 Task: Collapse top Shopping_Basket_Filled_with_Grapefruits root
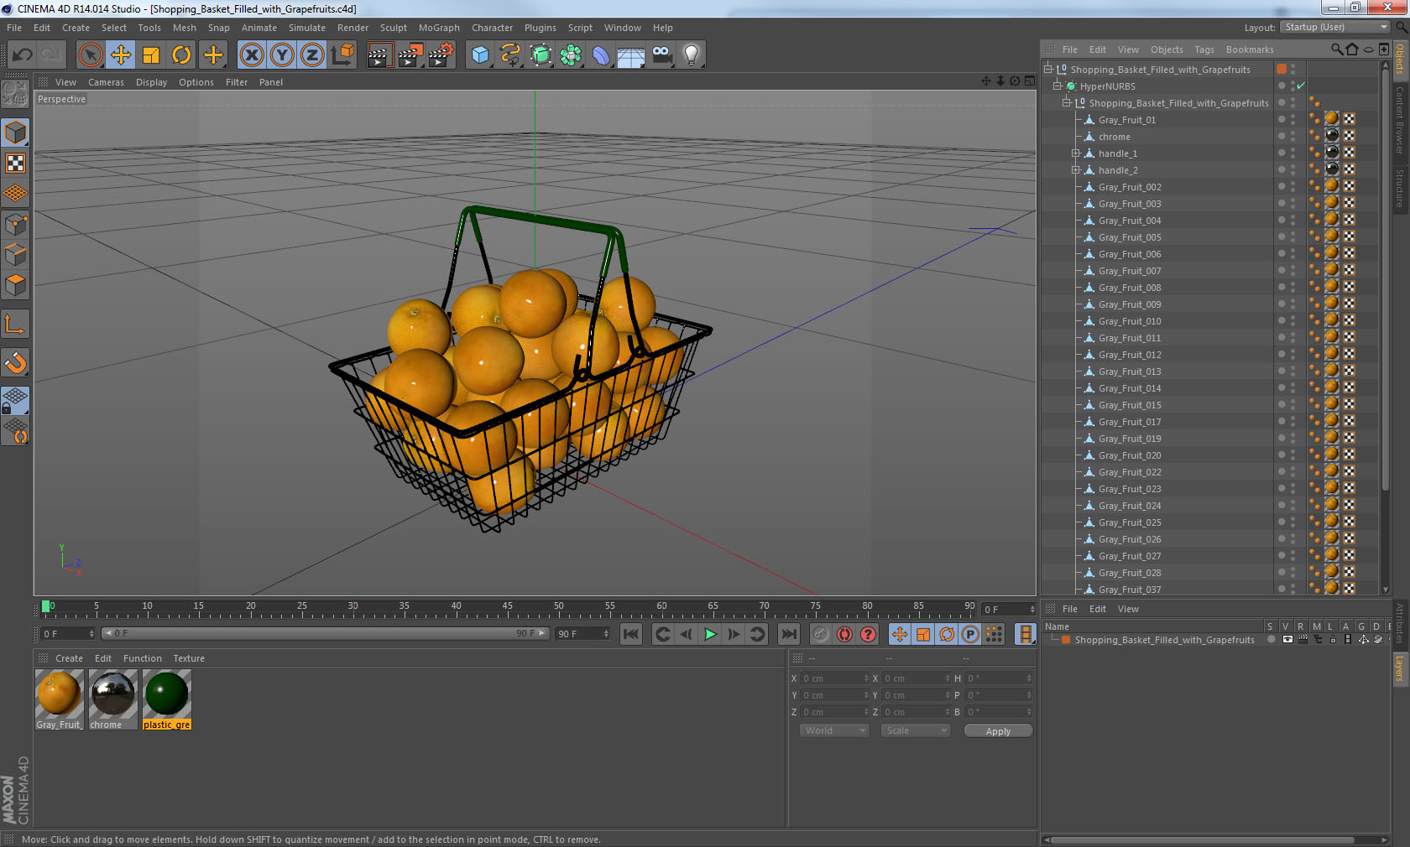coord(1048,70)
